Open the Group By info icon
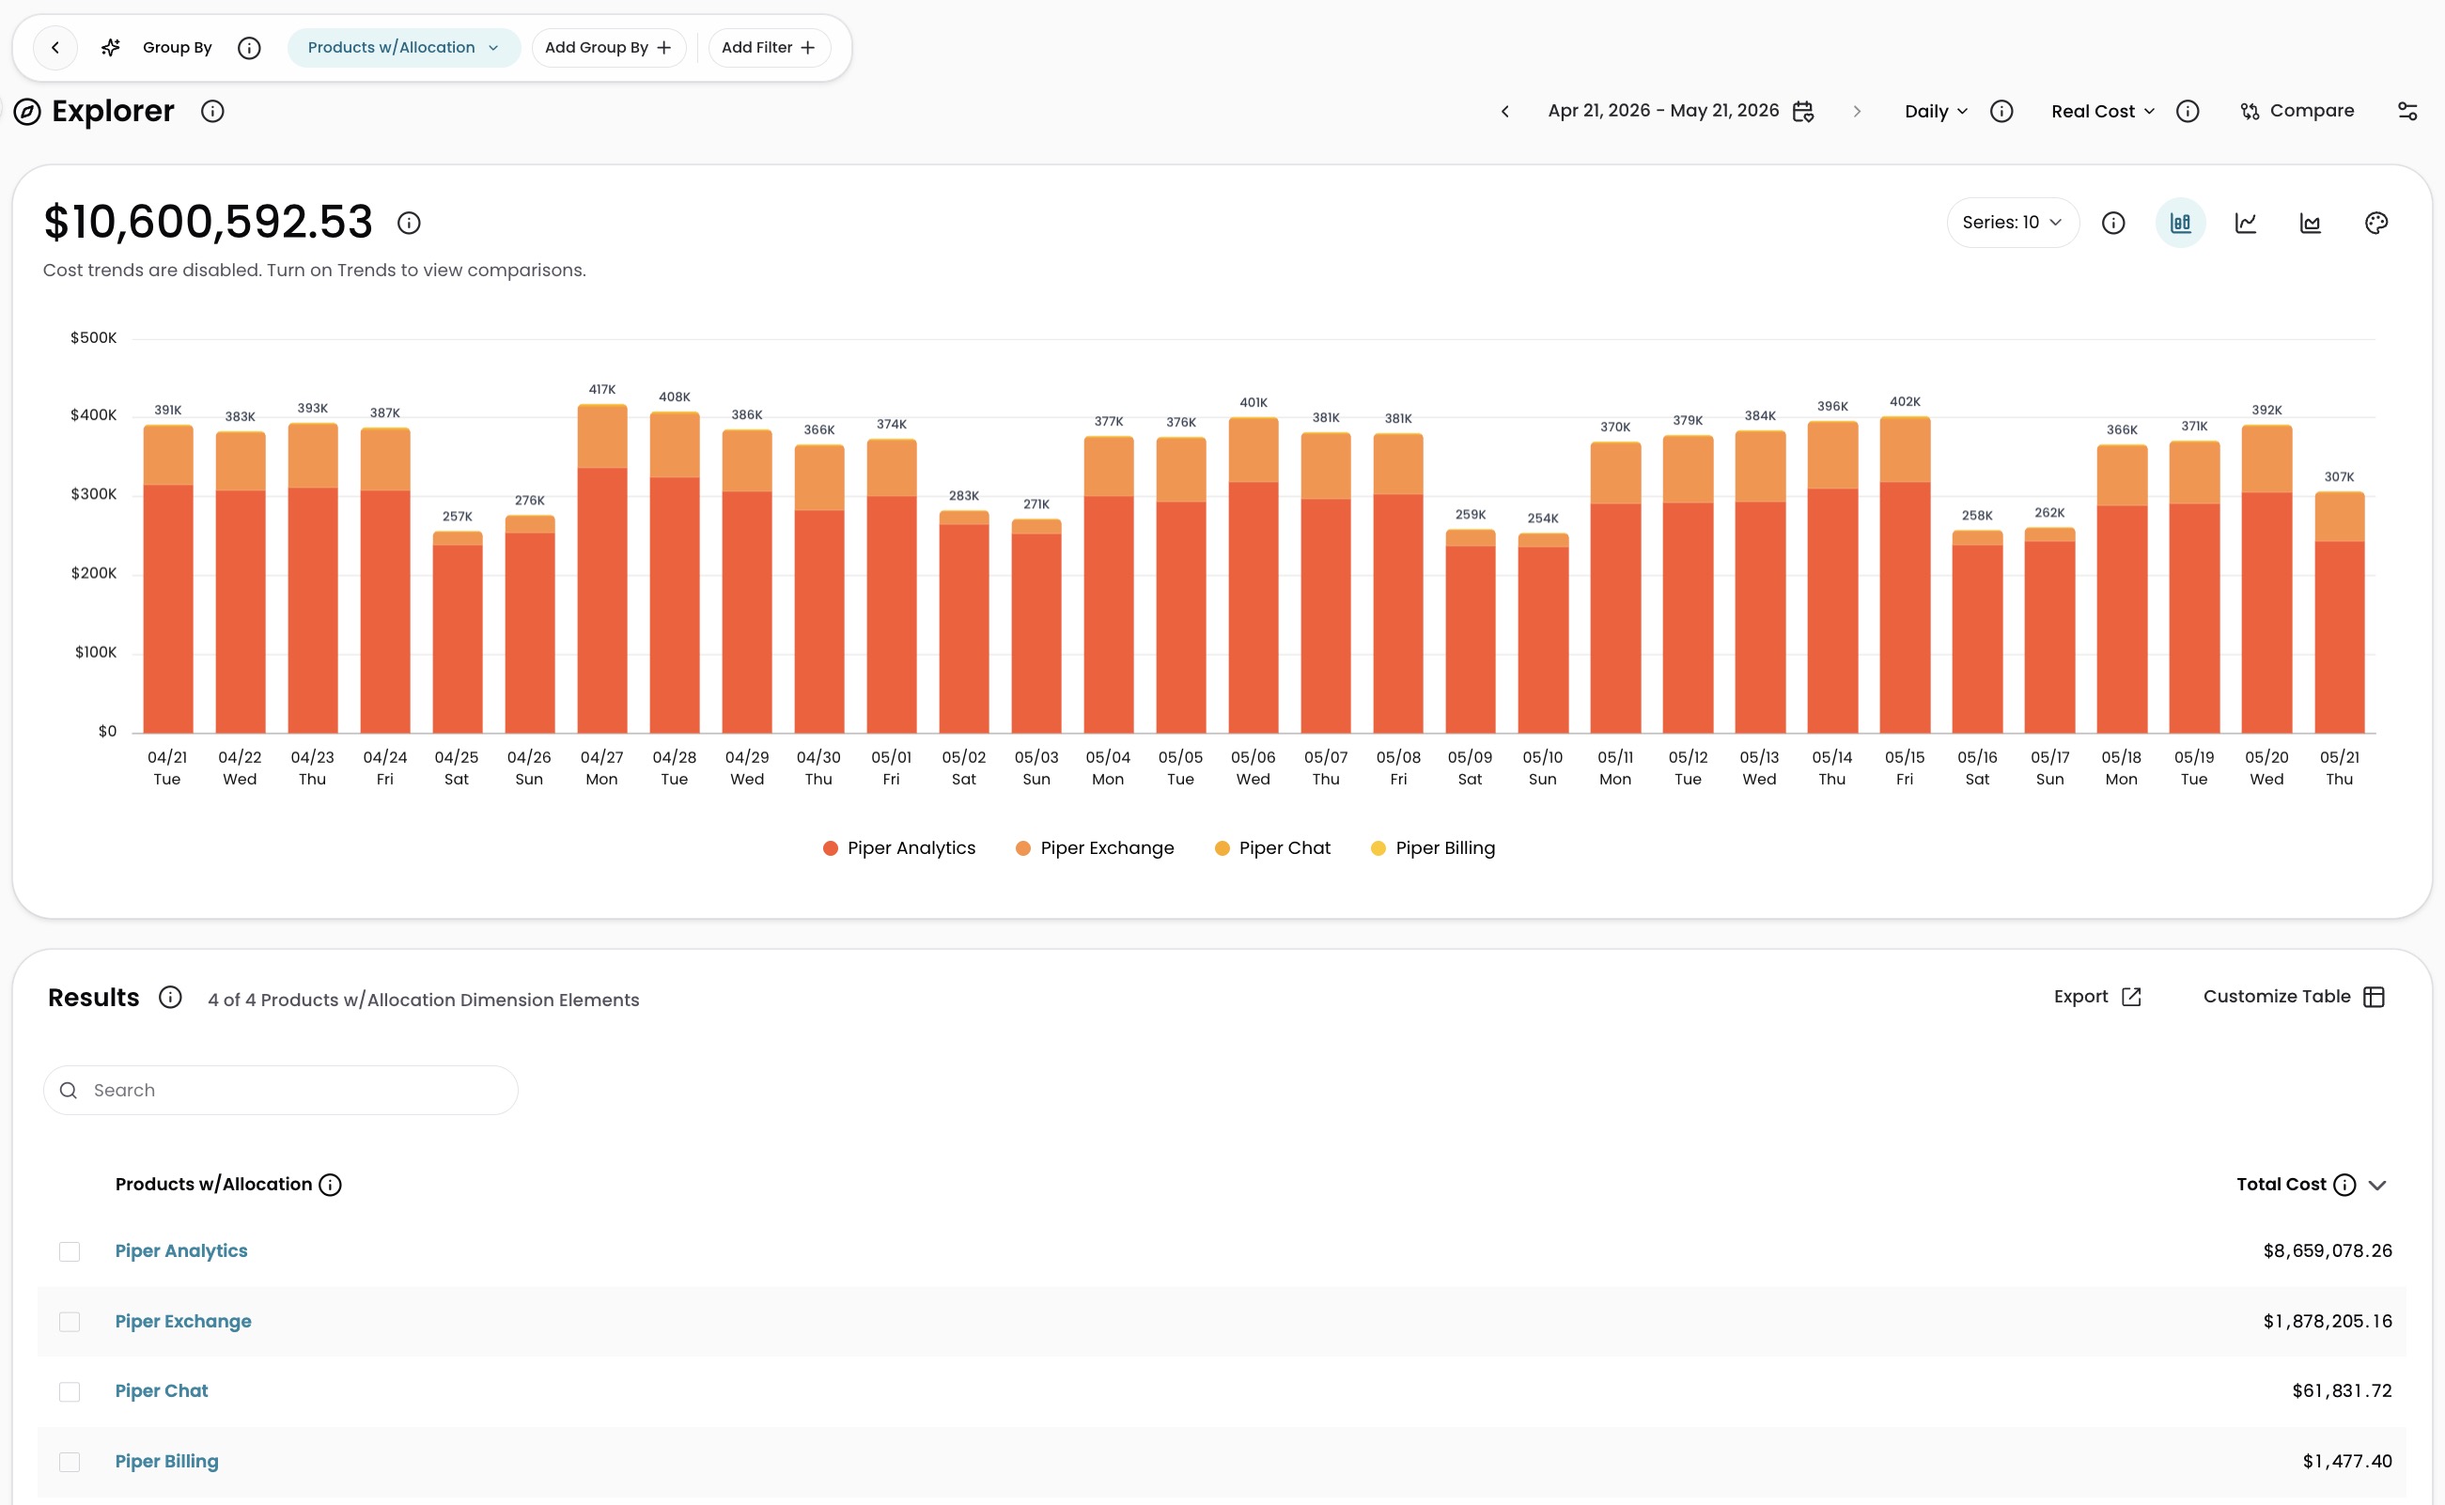The width and height of the screenshot is (2445, 1505). 249,48
